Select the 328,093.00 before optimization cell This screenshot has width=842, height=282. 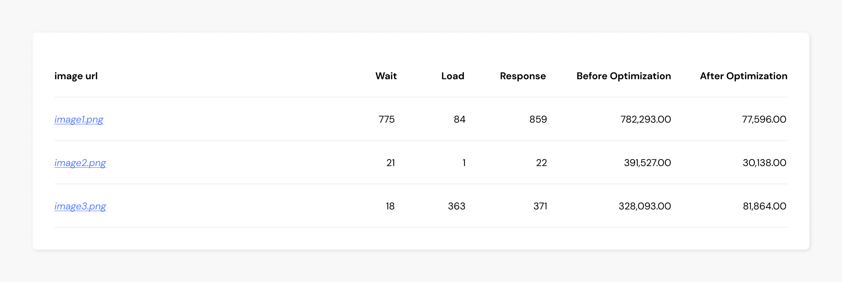645,206
